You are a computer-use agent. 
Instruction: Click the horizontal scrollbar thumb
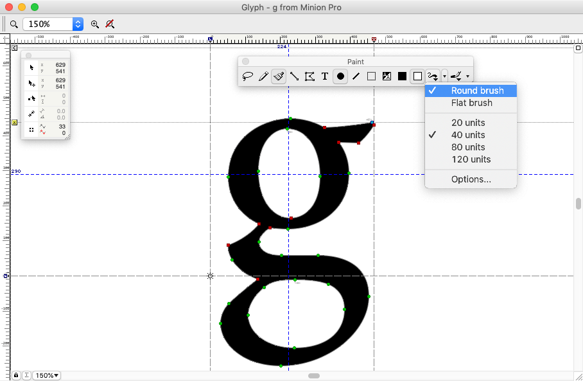tap(314, 376)
